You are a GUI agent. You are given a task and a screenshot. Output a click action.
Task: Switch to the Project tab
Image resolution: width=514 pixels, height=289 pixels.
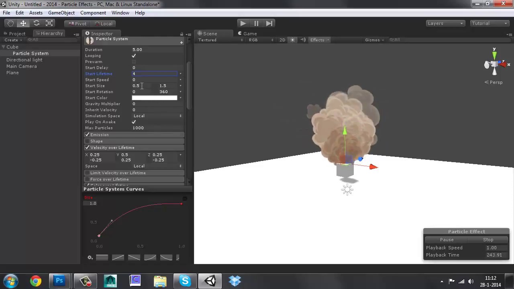point(14,34)
